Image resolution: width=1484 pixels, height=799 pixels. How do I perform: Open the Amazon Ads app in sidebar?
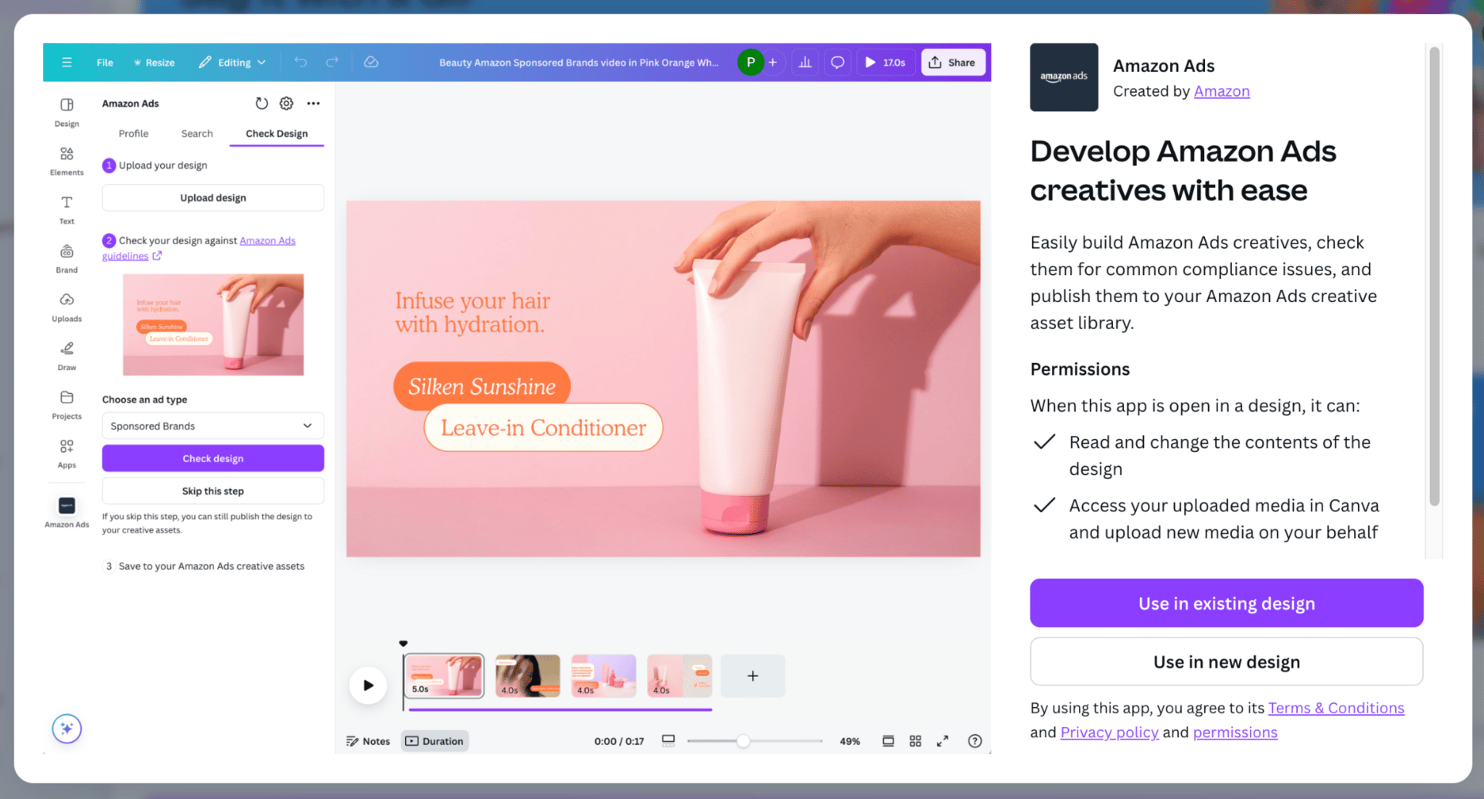click(67, 512)
